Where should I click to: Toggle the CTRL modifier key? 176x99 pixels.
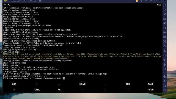(x=37, y=90)
